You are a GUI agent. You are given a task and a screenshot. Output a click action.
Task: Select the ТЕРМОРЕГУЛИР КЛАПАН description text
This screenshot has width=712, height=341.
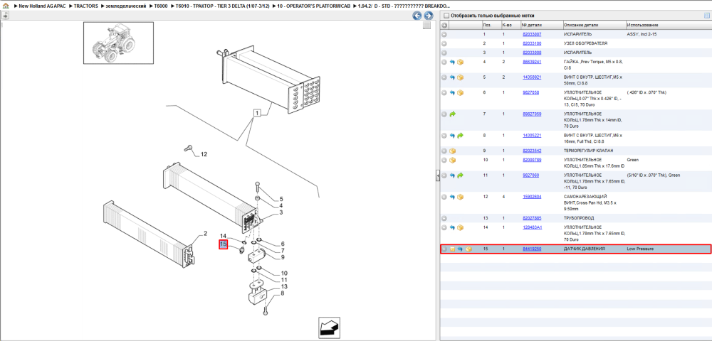pyautogui.click(x=587, y=151)
